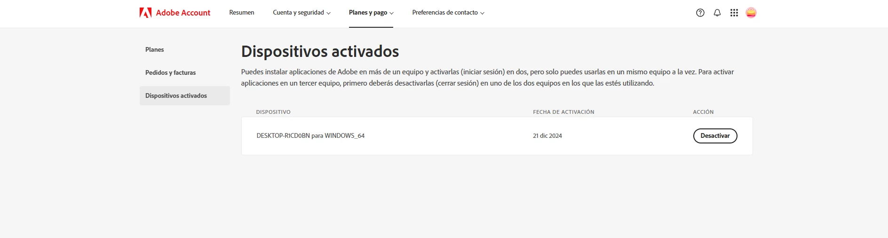This screenshot has width=888, height=238.
Task: Expand the Preferencias de contacto menu
Action: click(x=448, y=13)
